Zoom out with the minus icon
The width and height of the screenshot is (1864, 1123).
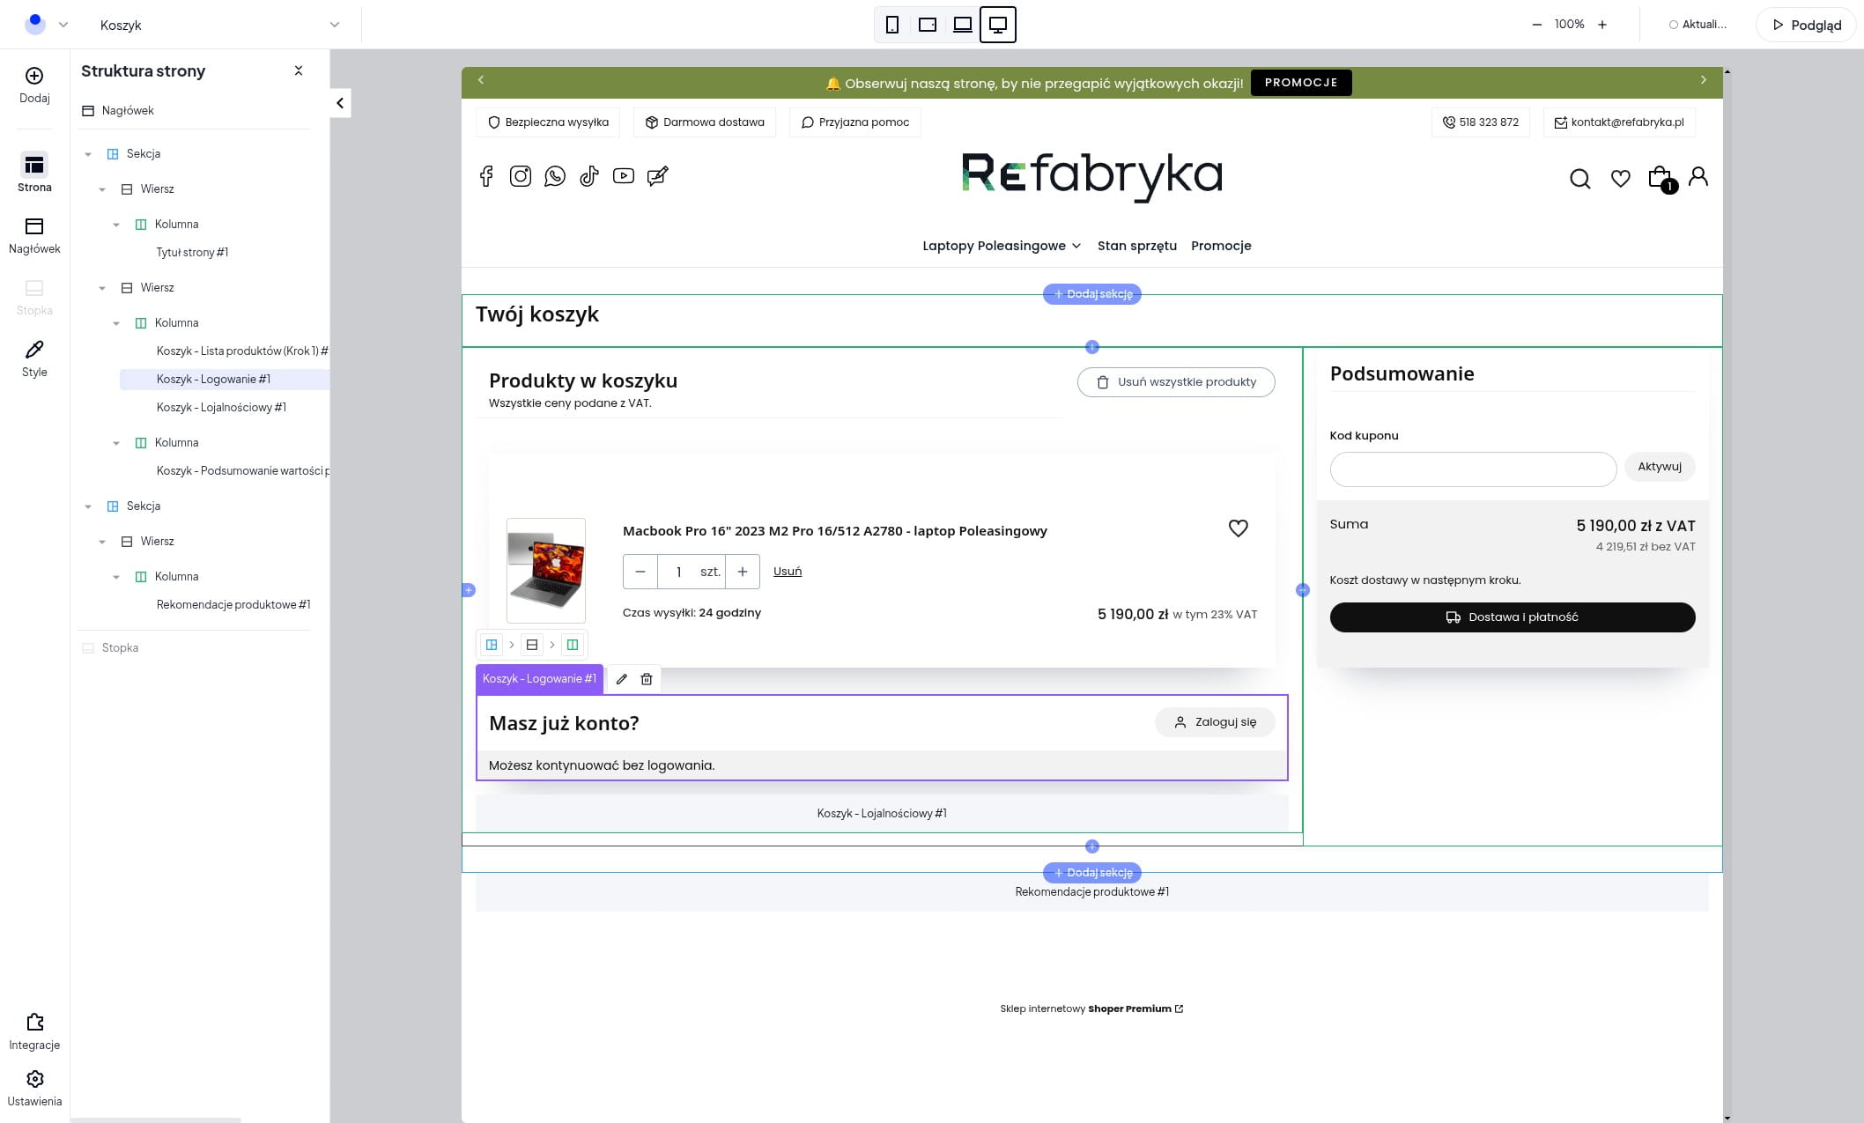[x=1537, y=25]
